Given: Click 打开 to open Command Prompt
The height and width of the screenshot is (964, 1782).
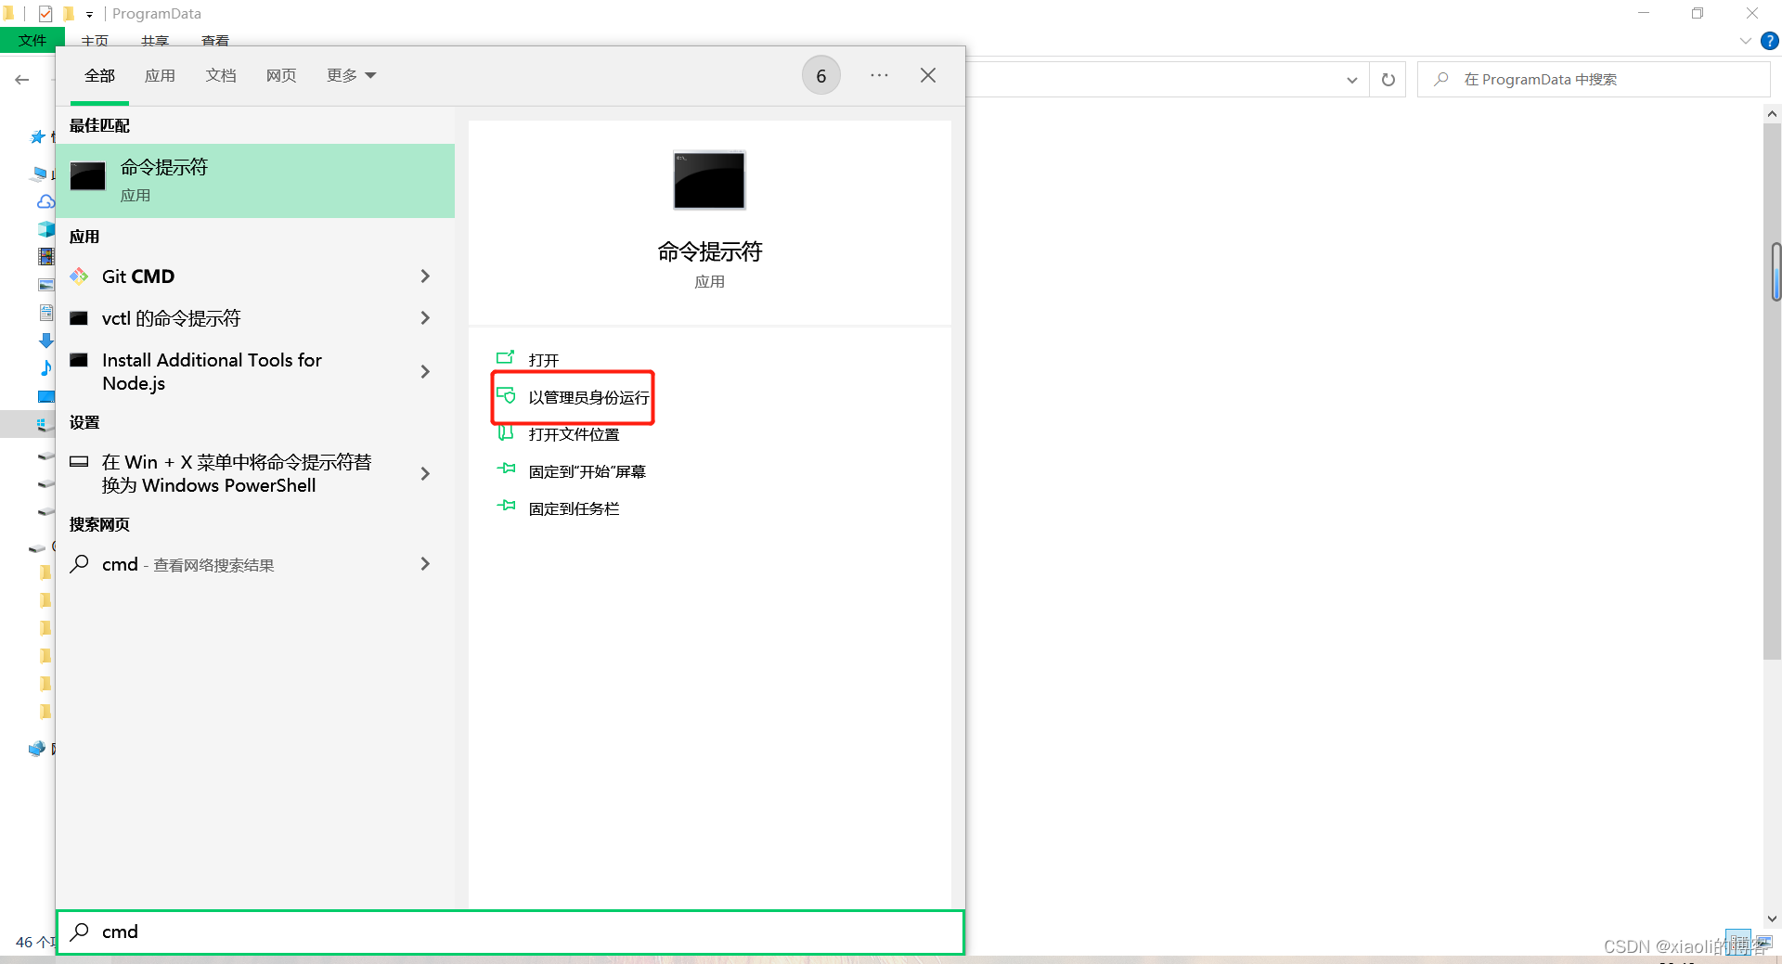Looking at the screenshot, I should tap(544, 360).
